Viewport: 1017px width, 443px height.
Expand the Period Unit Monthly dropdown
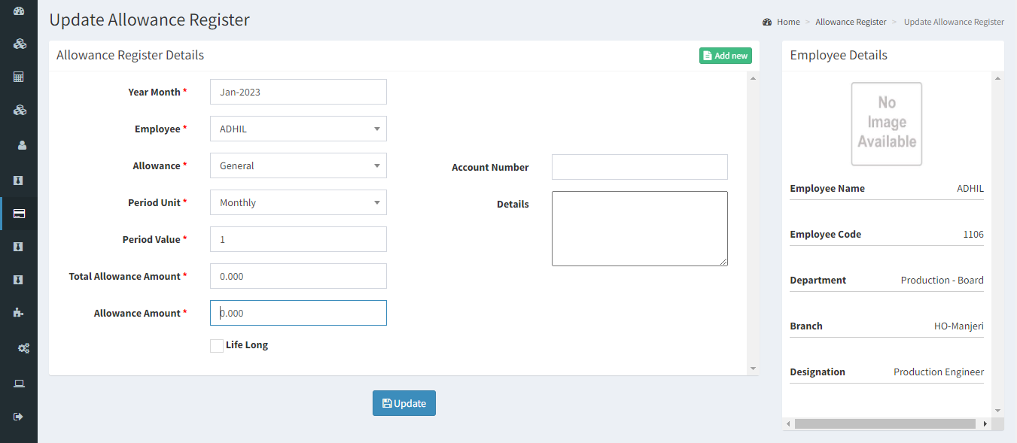point(298,202)
